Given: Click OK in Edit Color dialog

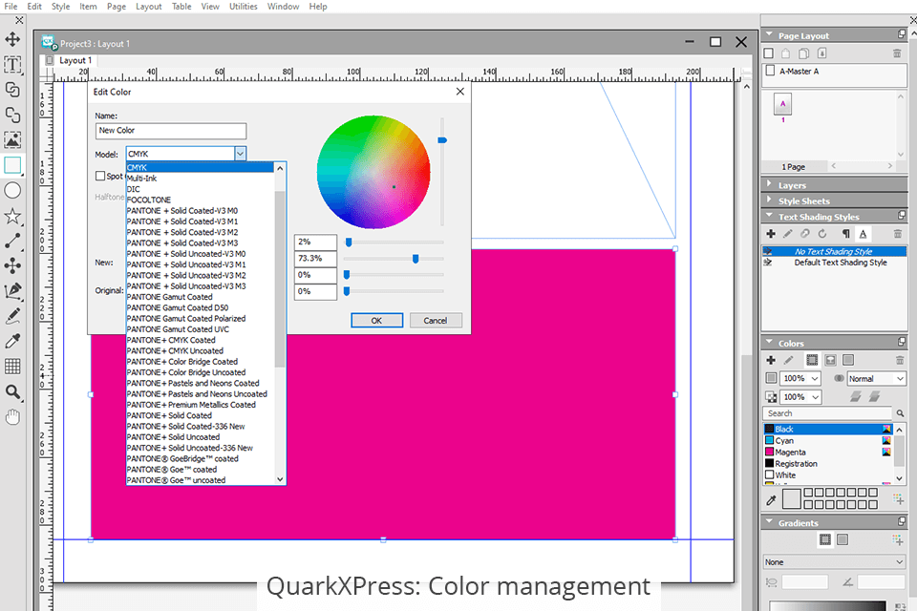Looking at the screenshot, I should coord(376,321).
